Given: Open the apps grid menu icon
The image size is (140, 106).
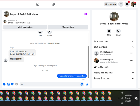Looking at the screenshot, I should [x=121, y=4].
